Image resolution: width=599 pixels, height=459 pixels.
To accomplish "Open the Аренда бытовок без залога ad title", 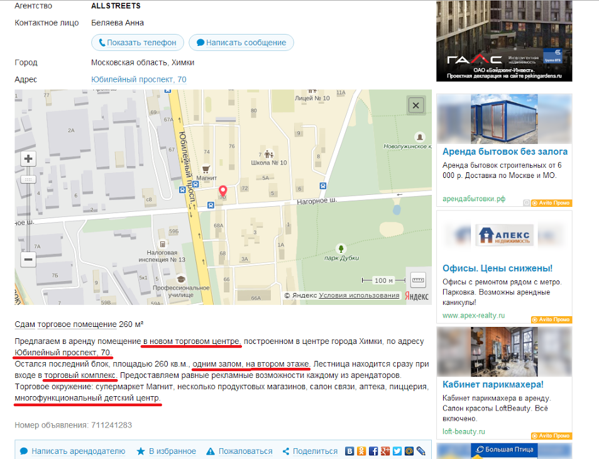I will click(x=505, y=152).
